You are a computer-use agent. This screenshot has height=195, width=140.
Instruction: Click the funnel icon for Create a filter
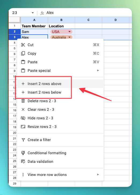click(x=23, y=140)
